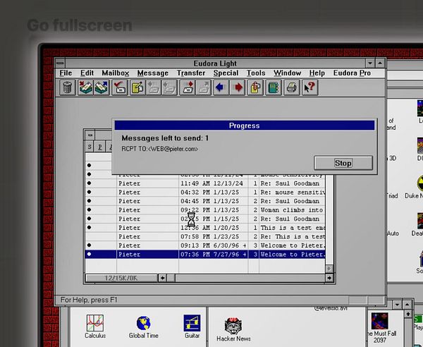The image size is (423, 347).
Task: Open the Special menu
Action: (226, 73)
